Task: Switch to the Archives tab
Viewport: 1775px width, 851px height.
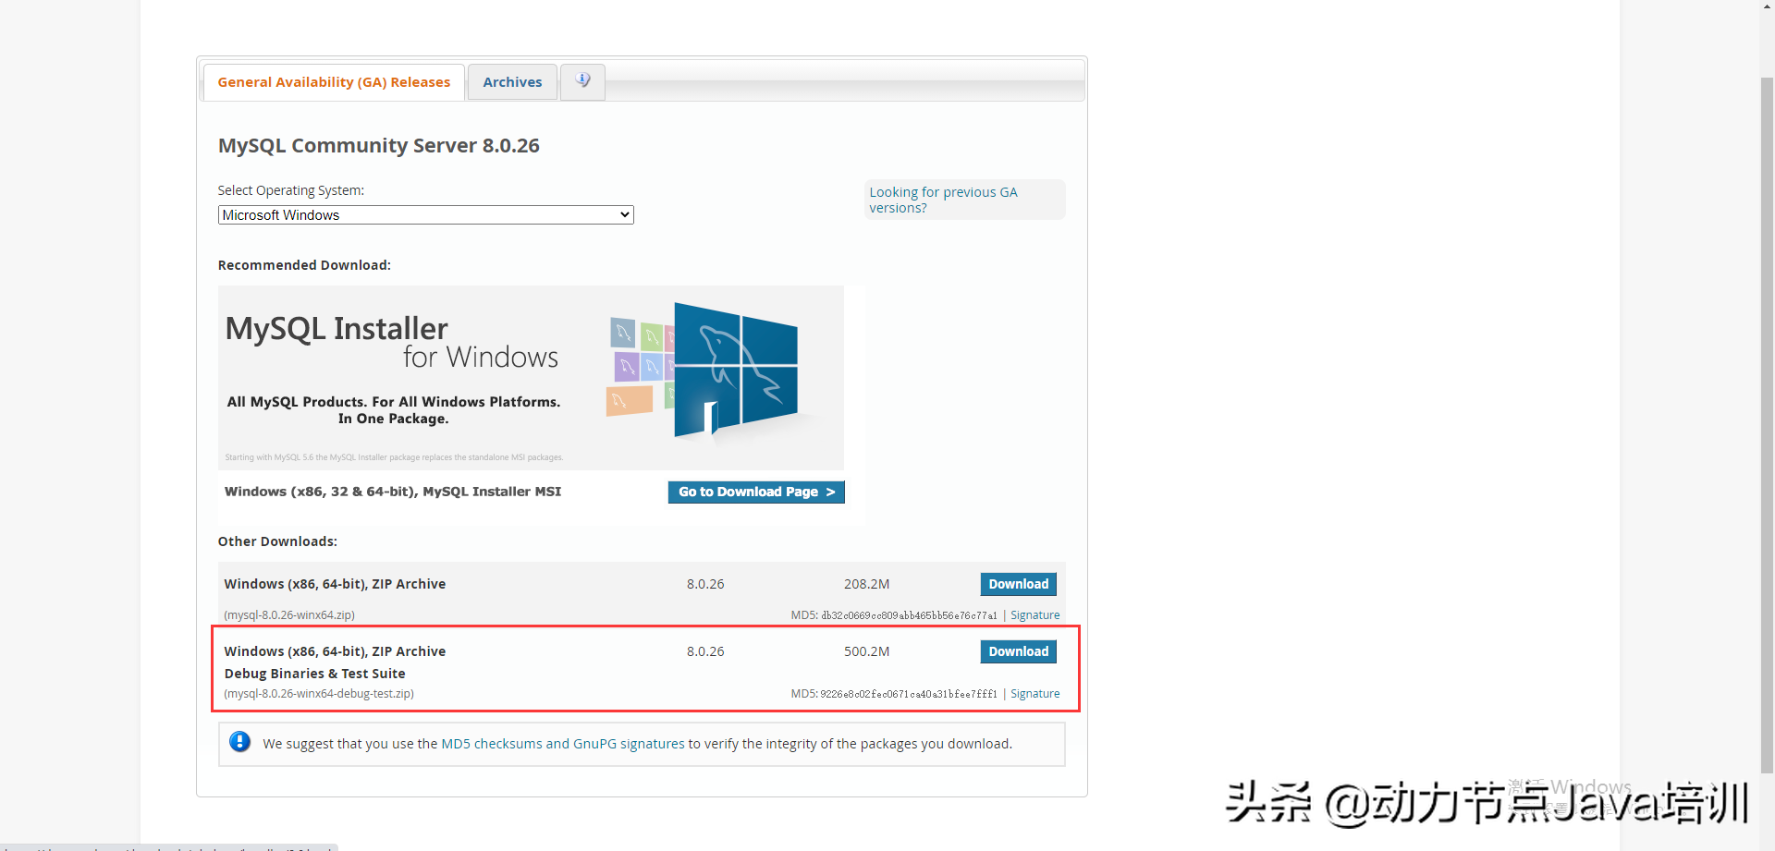Action: pyautogui.click(x=512, y=82)
